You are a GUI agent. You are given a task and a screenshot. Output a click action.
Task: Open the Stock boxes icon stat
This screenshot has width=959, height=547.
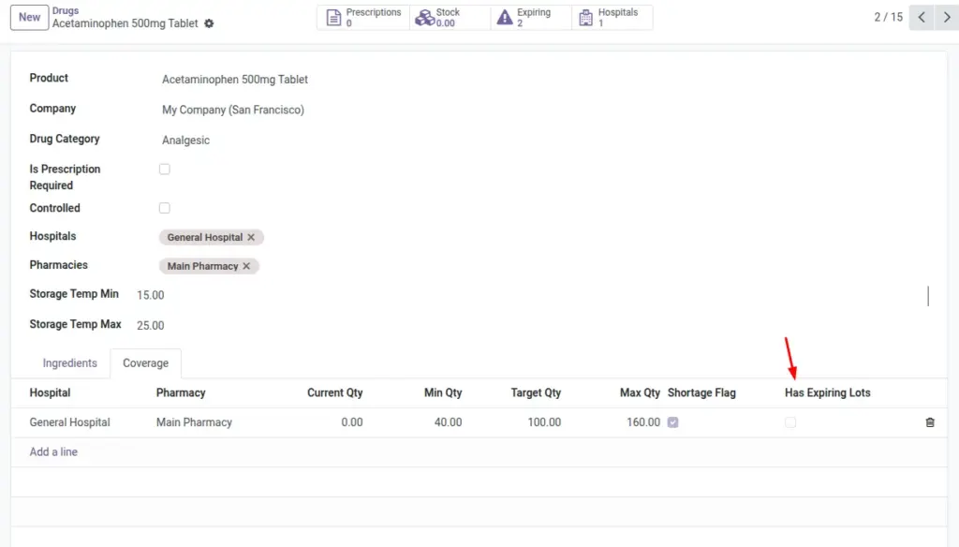[450, 17]
